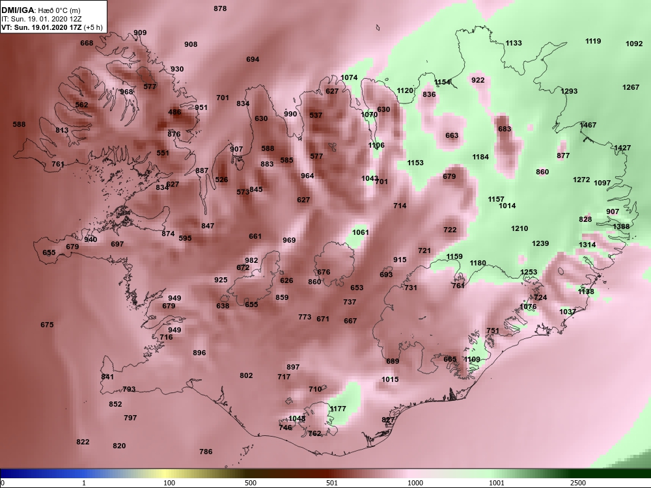
Task: Click map value 1467 on the east coast
Action: 588,125
